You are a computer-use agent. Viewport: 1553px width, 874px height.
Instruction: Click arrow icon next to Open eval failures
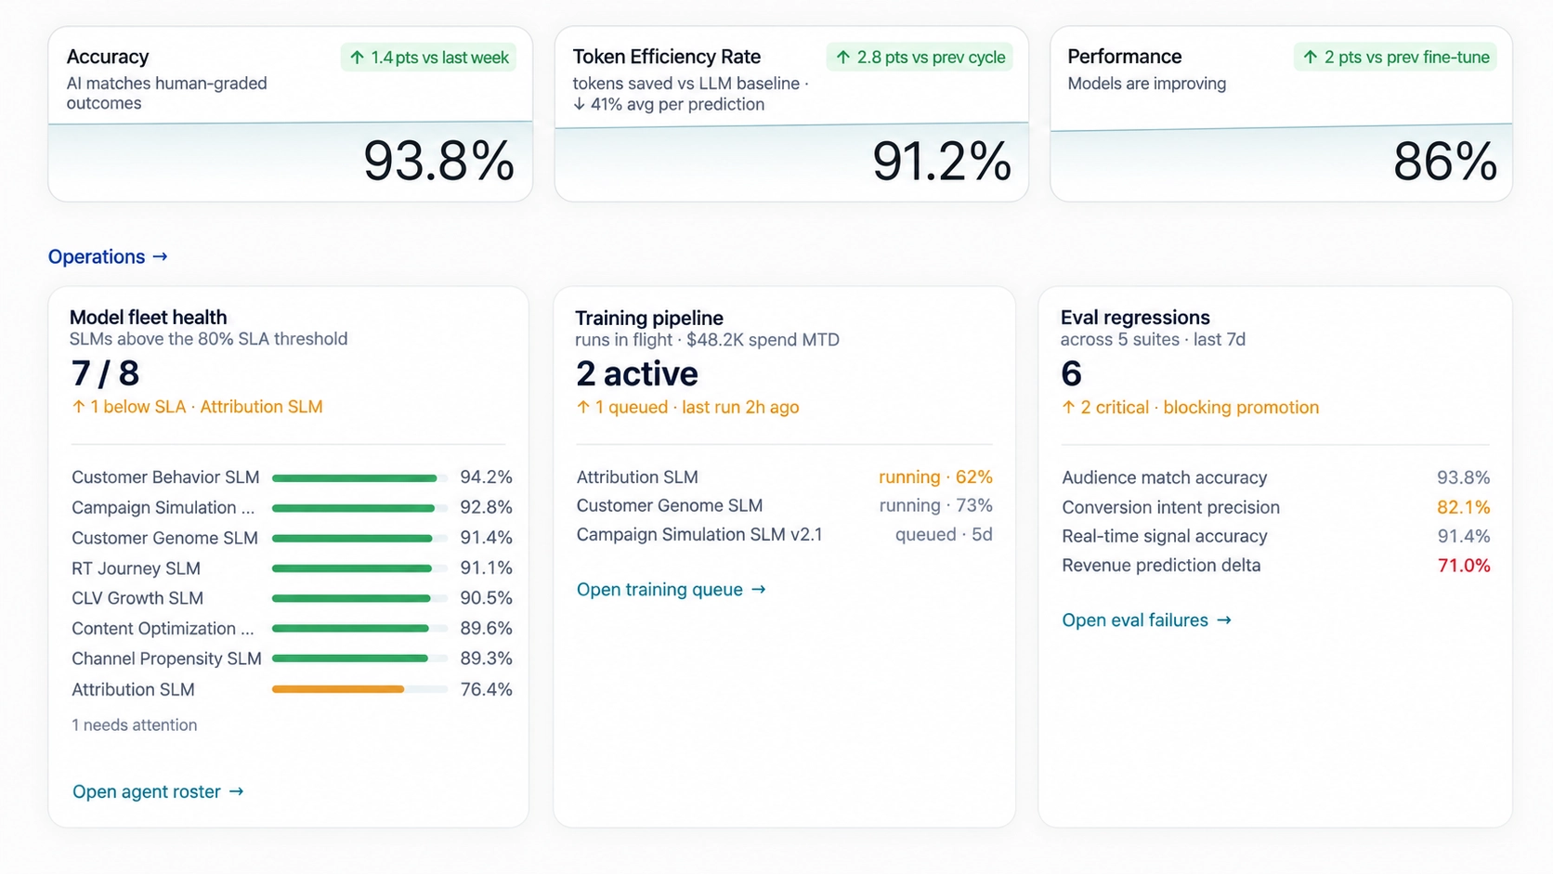pos(1223,620)
